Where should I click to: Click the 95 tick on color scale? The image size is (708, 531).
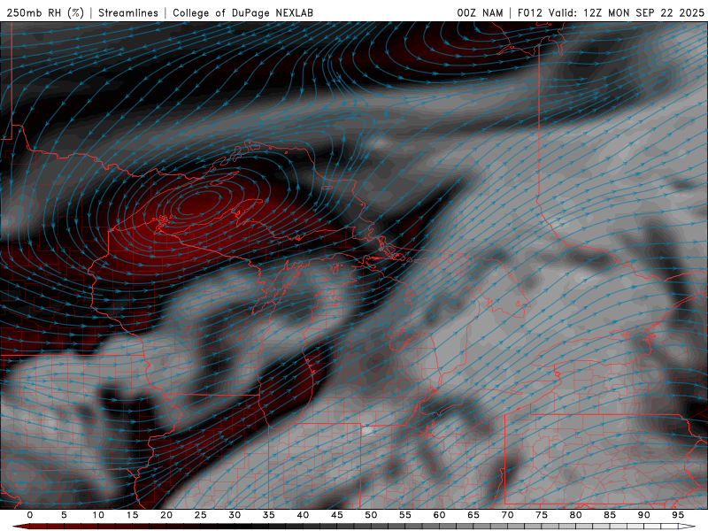pos(678,515)
